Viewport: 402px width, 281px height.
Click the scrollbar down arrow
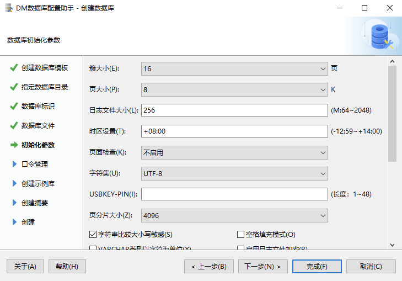pos(392,245)
